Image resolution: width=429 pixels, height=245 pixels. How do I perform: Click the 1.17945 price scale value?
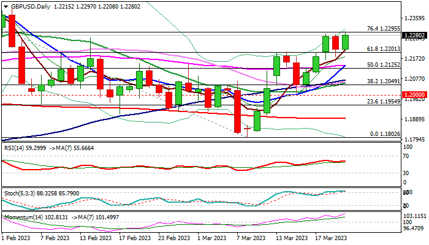415,140
